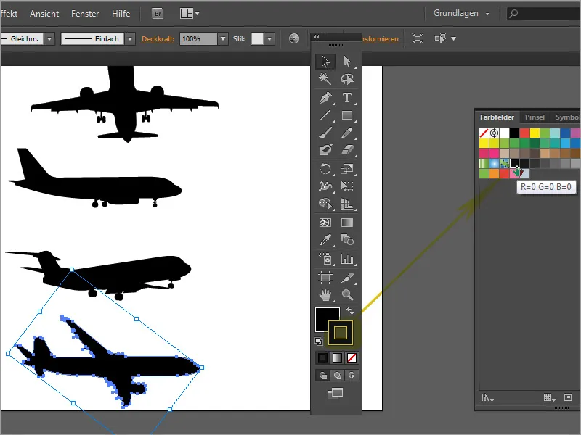Open the Fenster menu
The width and height of the screenshot is (581, 435).
coord(85,14)
